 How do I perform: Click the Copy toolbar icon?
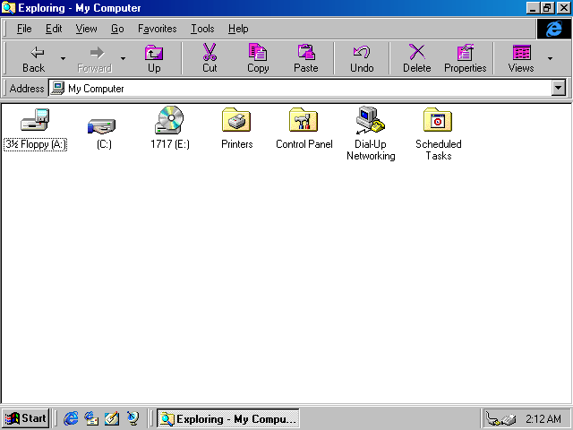coord(258,52)
